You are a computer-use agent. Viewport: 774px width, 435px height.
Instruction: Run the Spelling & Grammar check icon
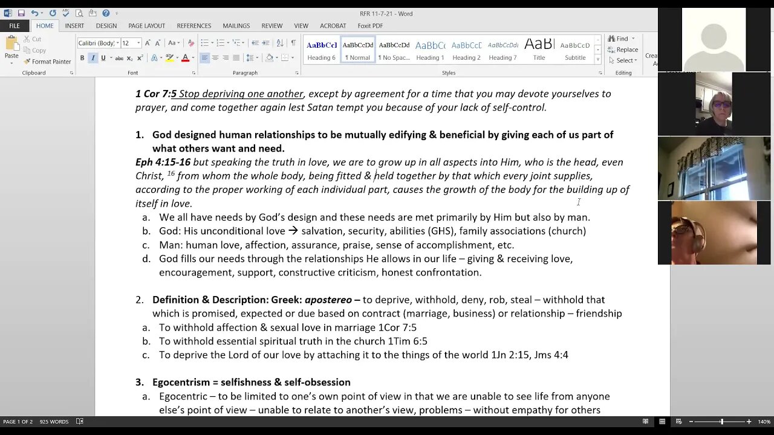coord(65,13)
